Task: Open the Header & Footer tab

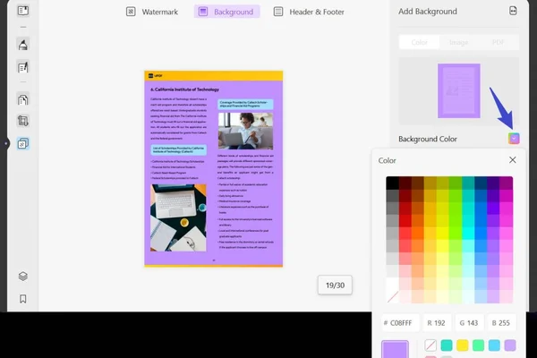Action: point(309,12)
